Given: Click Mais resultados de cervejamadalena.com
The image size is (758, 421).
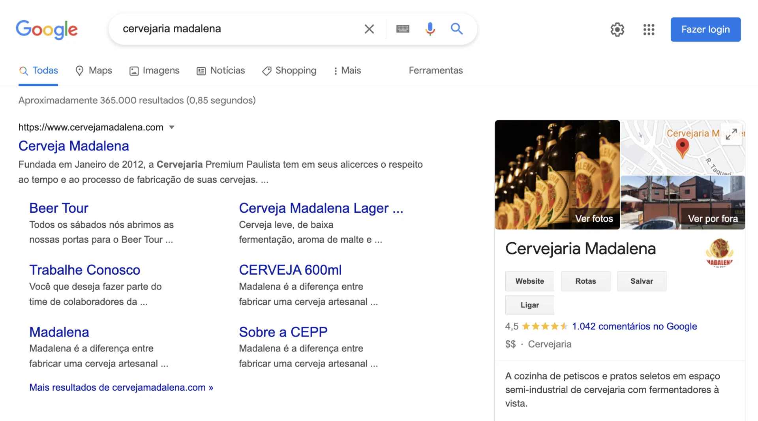Looking at the screenshot, I should (121, 387).
